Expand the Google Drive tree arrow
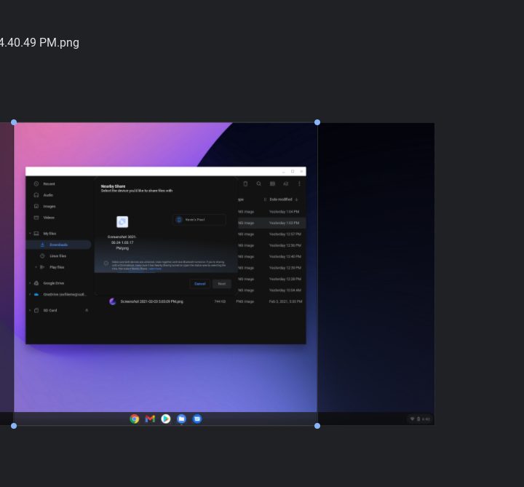 (x=30, y=283)
